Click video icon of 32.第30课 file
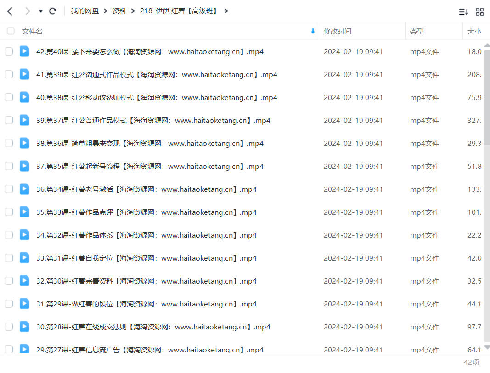This screenshot has width=490, height=373. click(x=24, y=281)
